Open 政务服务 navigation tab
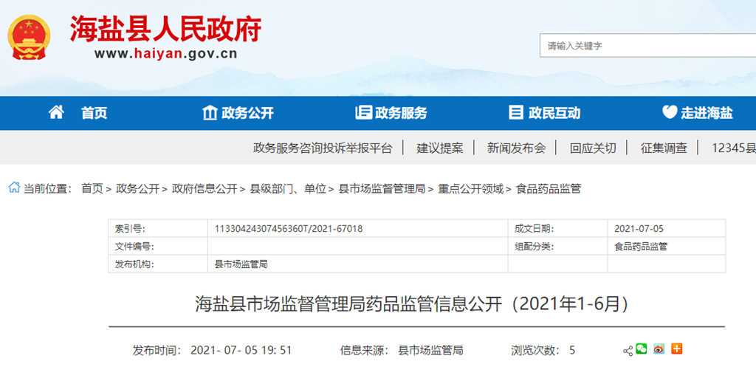The image size is (756, 367). click(x=401, y=113)
